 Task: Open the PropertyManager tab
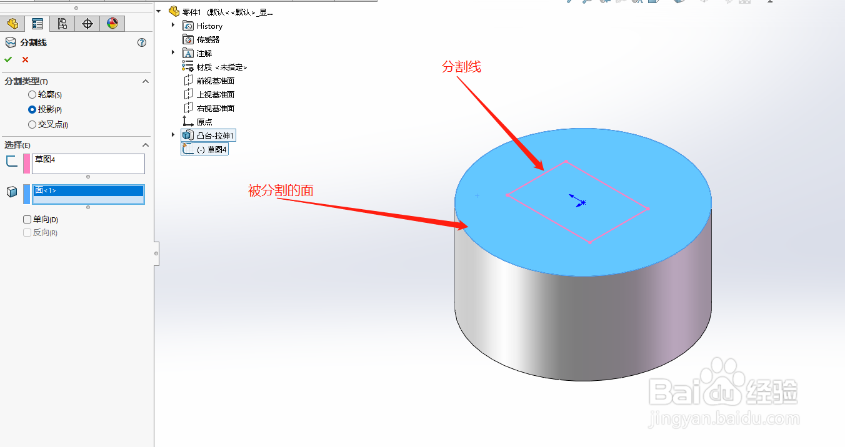click(x=37, y=24)
